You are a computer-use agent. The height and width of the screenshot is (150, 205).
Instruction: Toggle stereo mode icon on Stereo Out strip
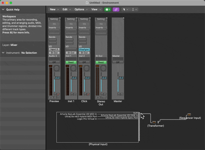click(98, 98)
